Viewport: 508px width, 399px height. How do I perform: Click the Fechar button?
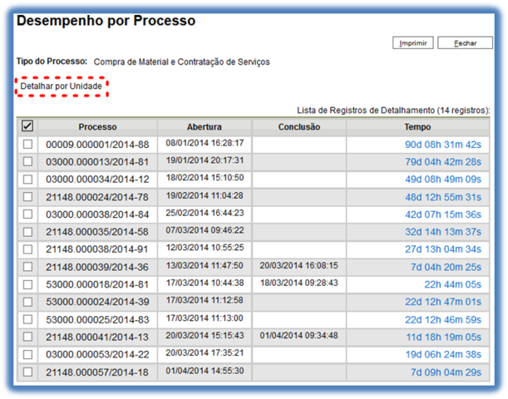click(459, 42)
